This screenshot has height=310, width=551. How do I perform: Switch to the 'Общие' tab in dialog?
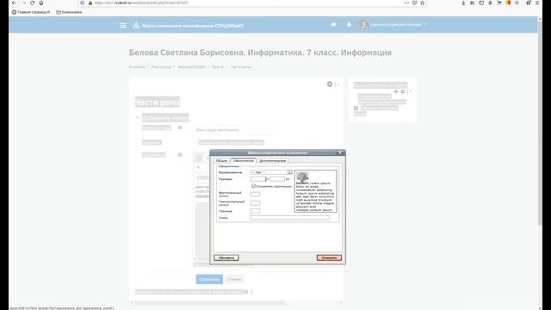(221, 161)
